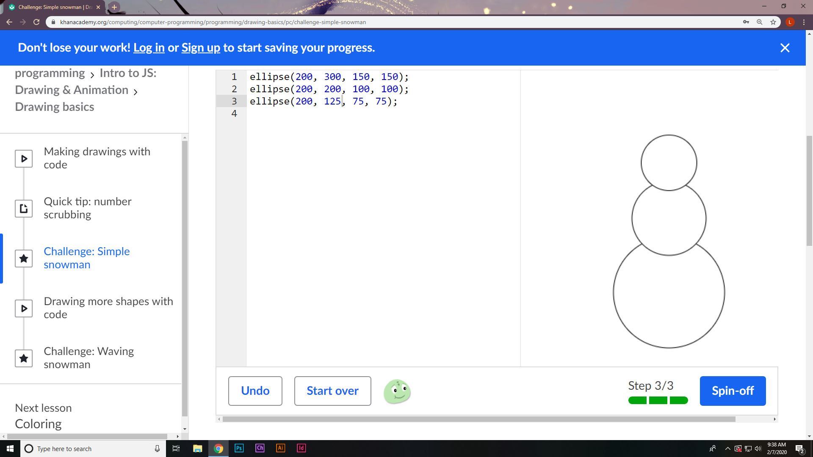Click the article icon for Quick tip: number scrubbing
Image resolution: width=813 pixels, height=457 pixels.
point(24,209)
